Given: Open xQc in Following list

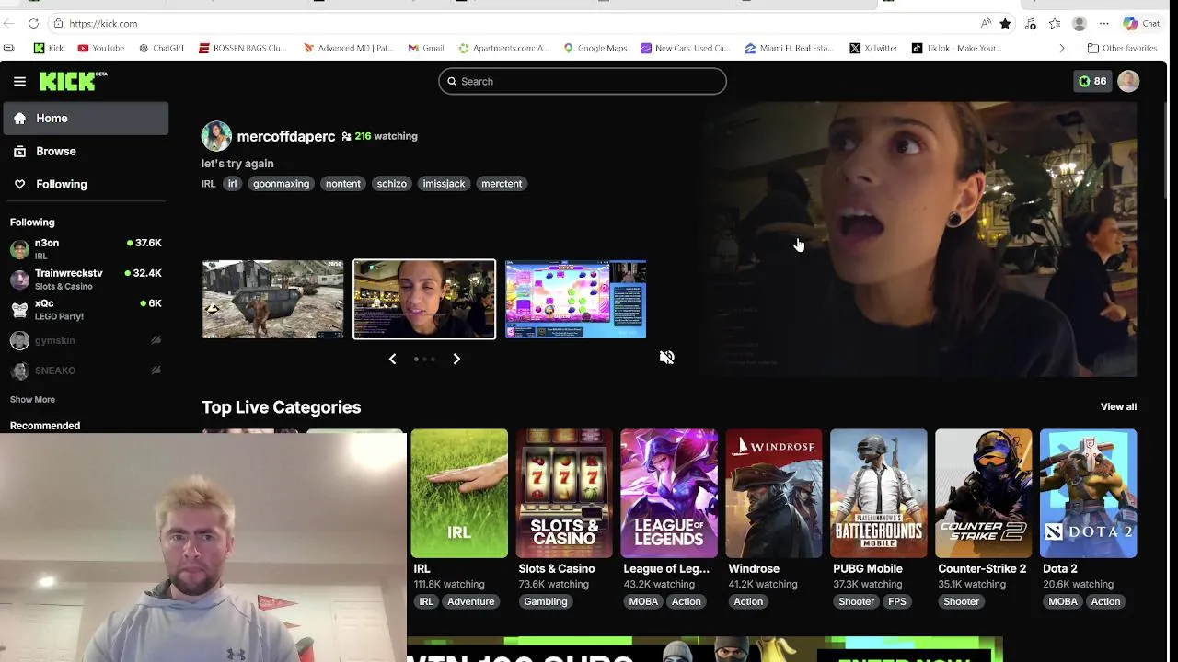Looking at the screenshot, I should 86,310.
